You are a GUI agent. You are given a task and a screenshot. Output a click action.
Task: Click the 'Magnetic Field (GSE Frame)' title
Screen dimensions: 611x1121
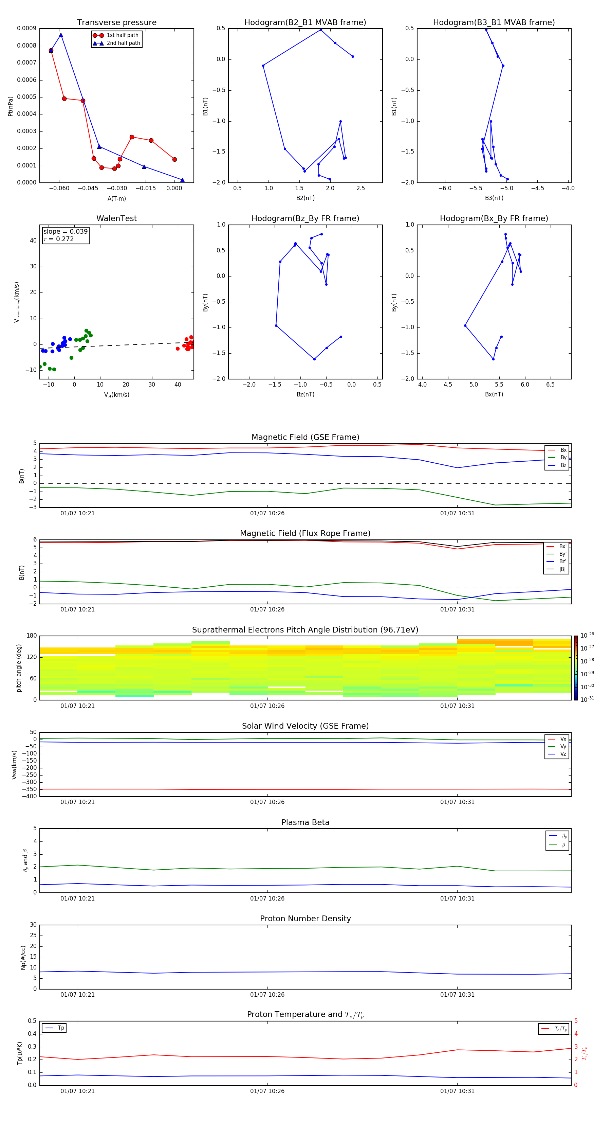click(x=305, y=437)
